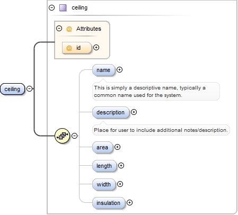Screen dimensions: 238x215
Task: Expand the length element
Action: click(x=121, y=166)
